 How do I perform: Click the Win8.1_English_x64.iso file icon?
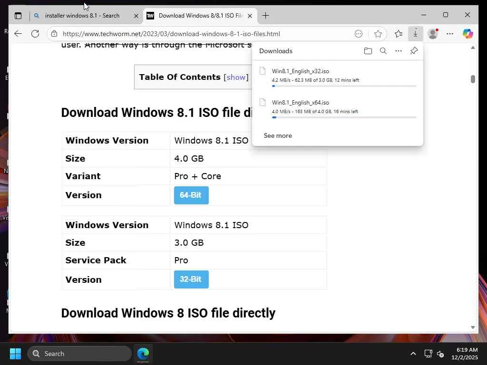263,102
